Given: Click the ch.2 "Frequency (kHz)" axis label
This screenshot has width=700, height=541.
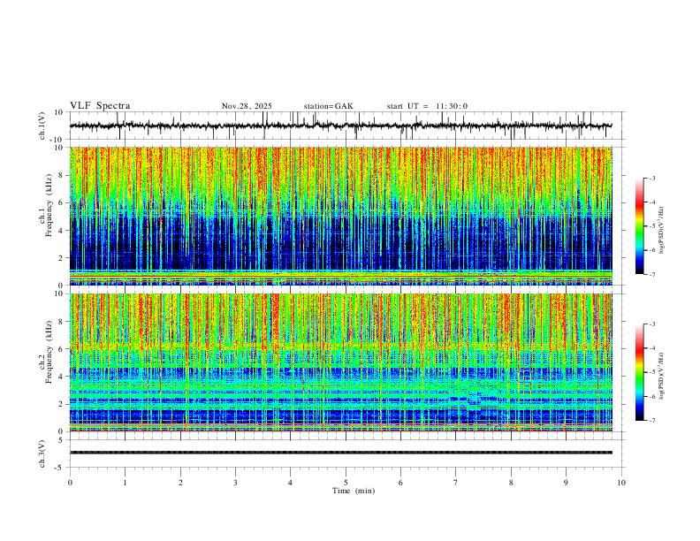Looking at the screenshot, I should (49, 351).
